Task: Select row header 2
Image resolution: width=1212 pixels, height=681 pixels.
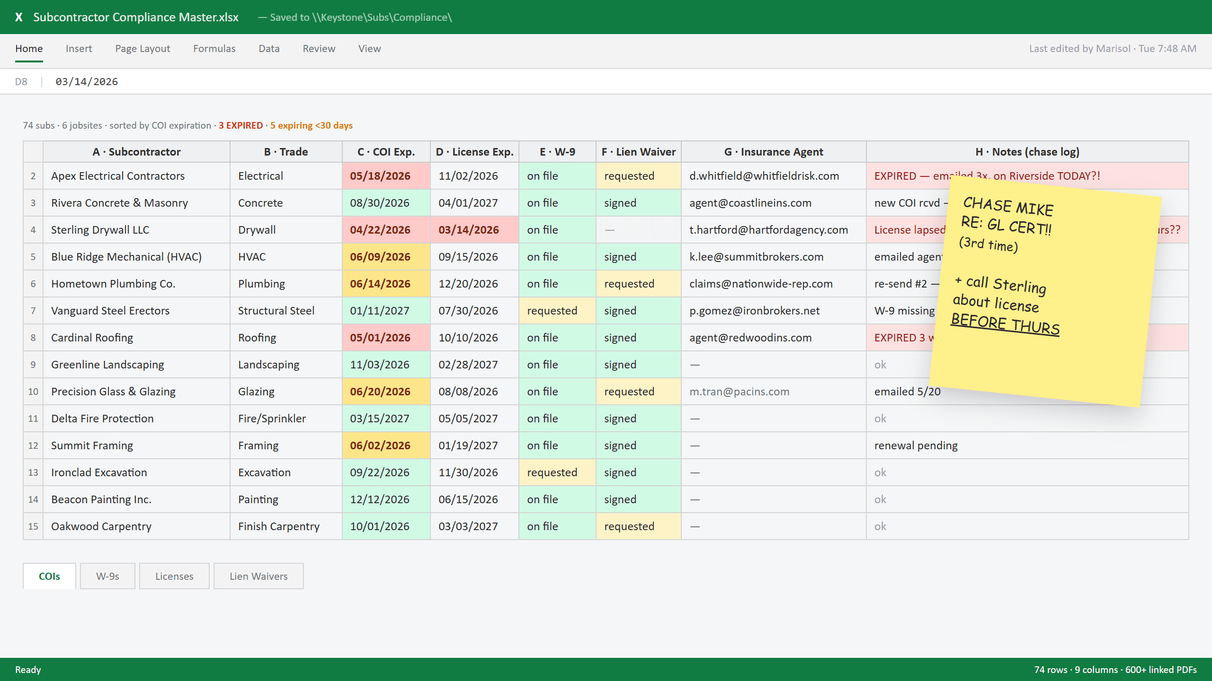Action: click(33, 176)
